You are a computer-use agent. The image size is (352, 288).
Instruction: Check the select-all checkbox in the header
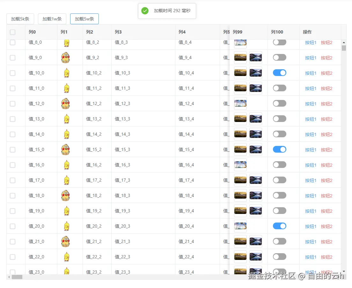pos(13,32)
